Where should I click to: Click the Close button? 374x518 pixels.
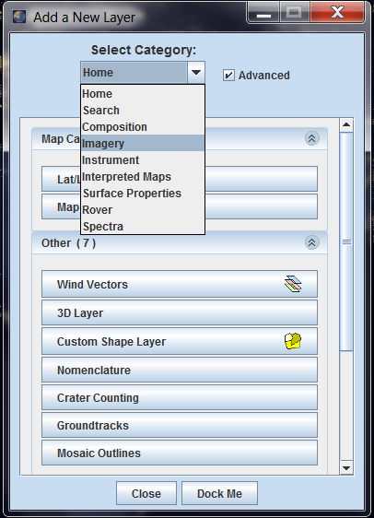[146, 493]
